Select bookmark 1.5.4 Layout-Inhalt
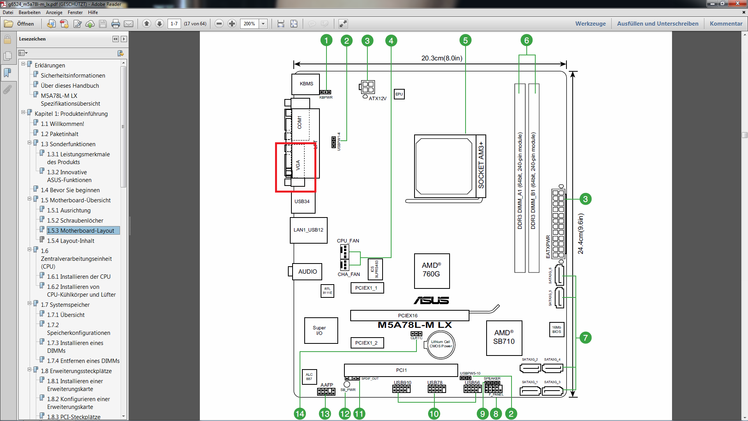The image size is (748, 421). point(71,241)
